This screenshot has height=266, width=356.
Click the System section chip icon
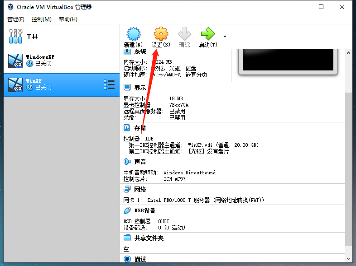[127, 51]
